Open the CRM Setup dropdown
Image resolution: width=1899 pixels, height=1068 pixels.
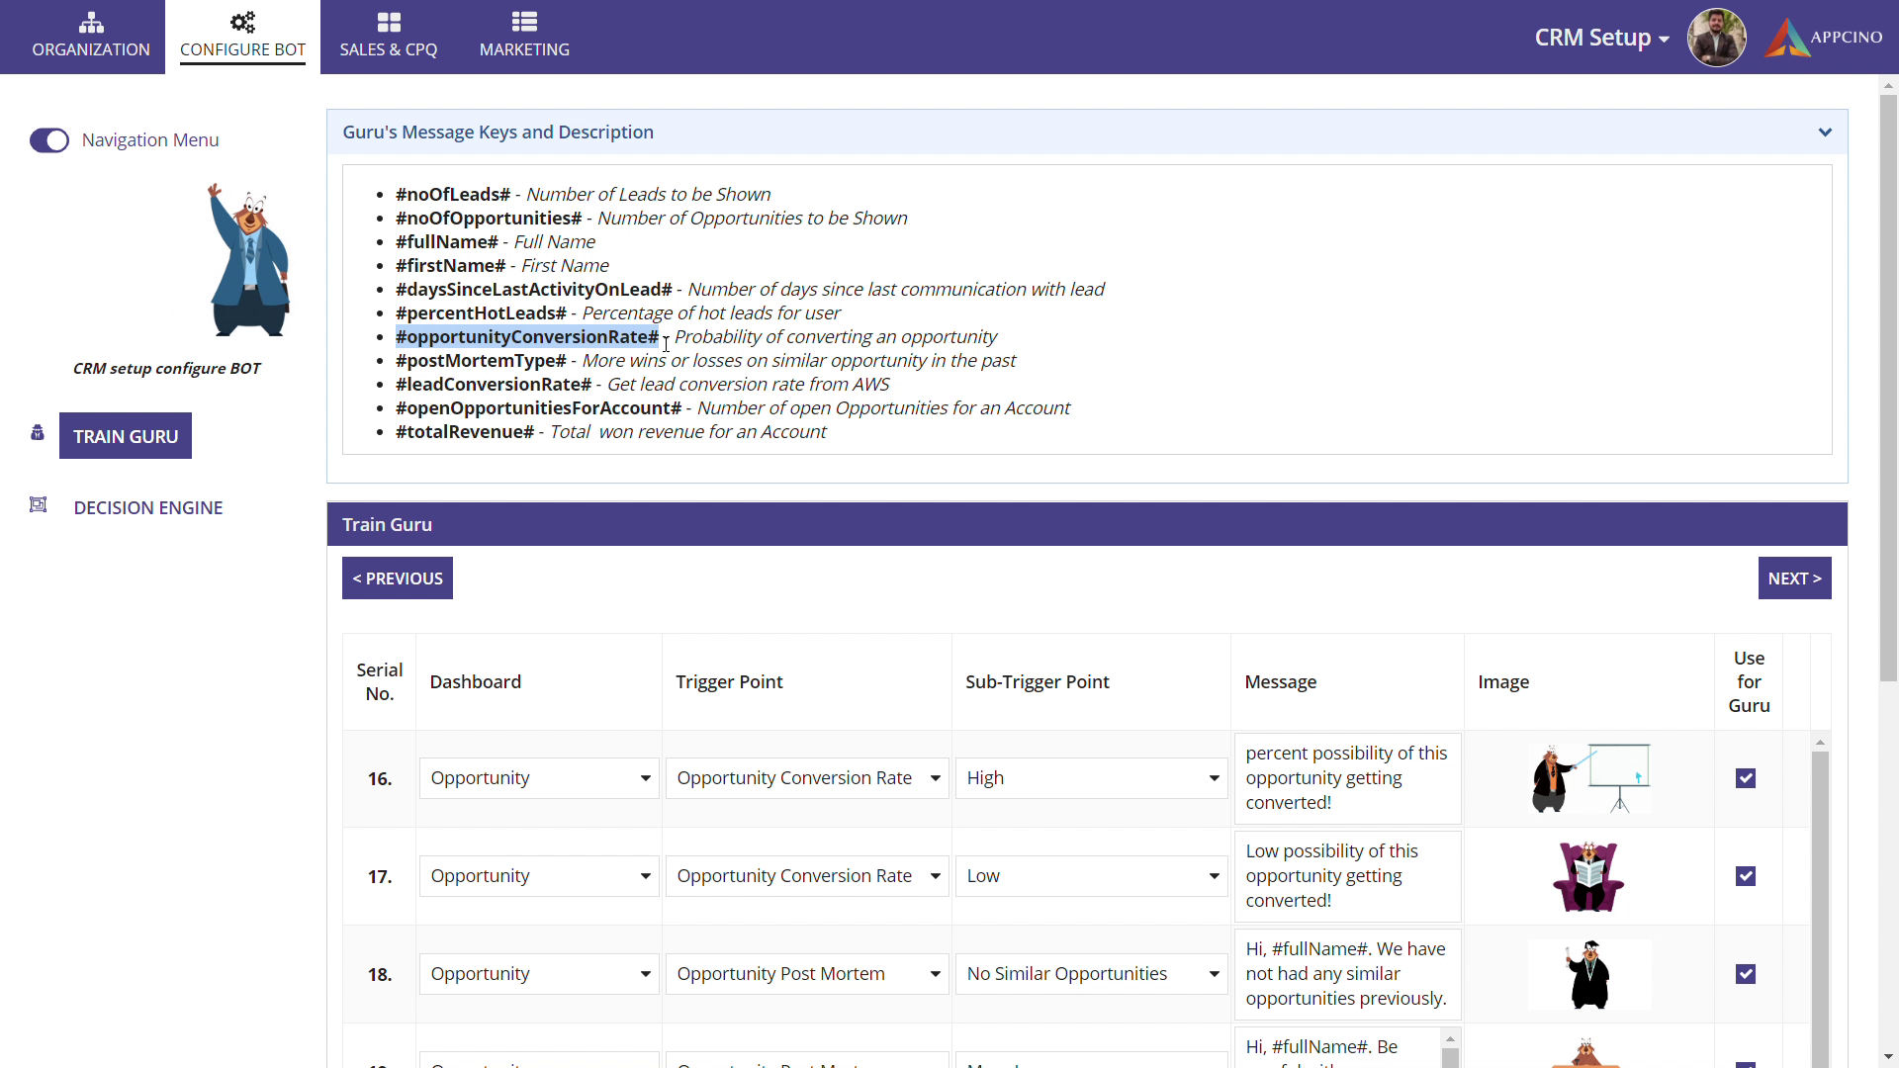point(1601,38)
